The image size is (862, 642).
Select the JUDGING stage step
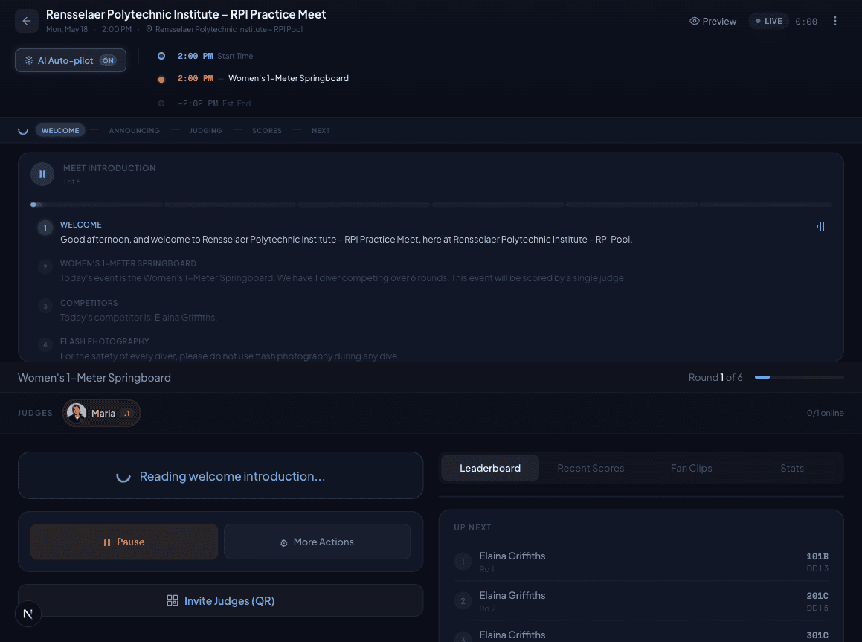(x=205, y=130)
